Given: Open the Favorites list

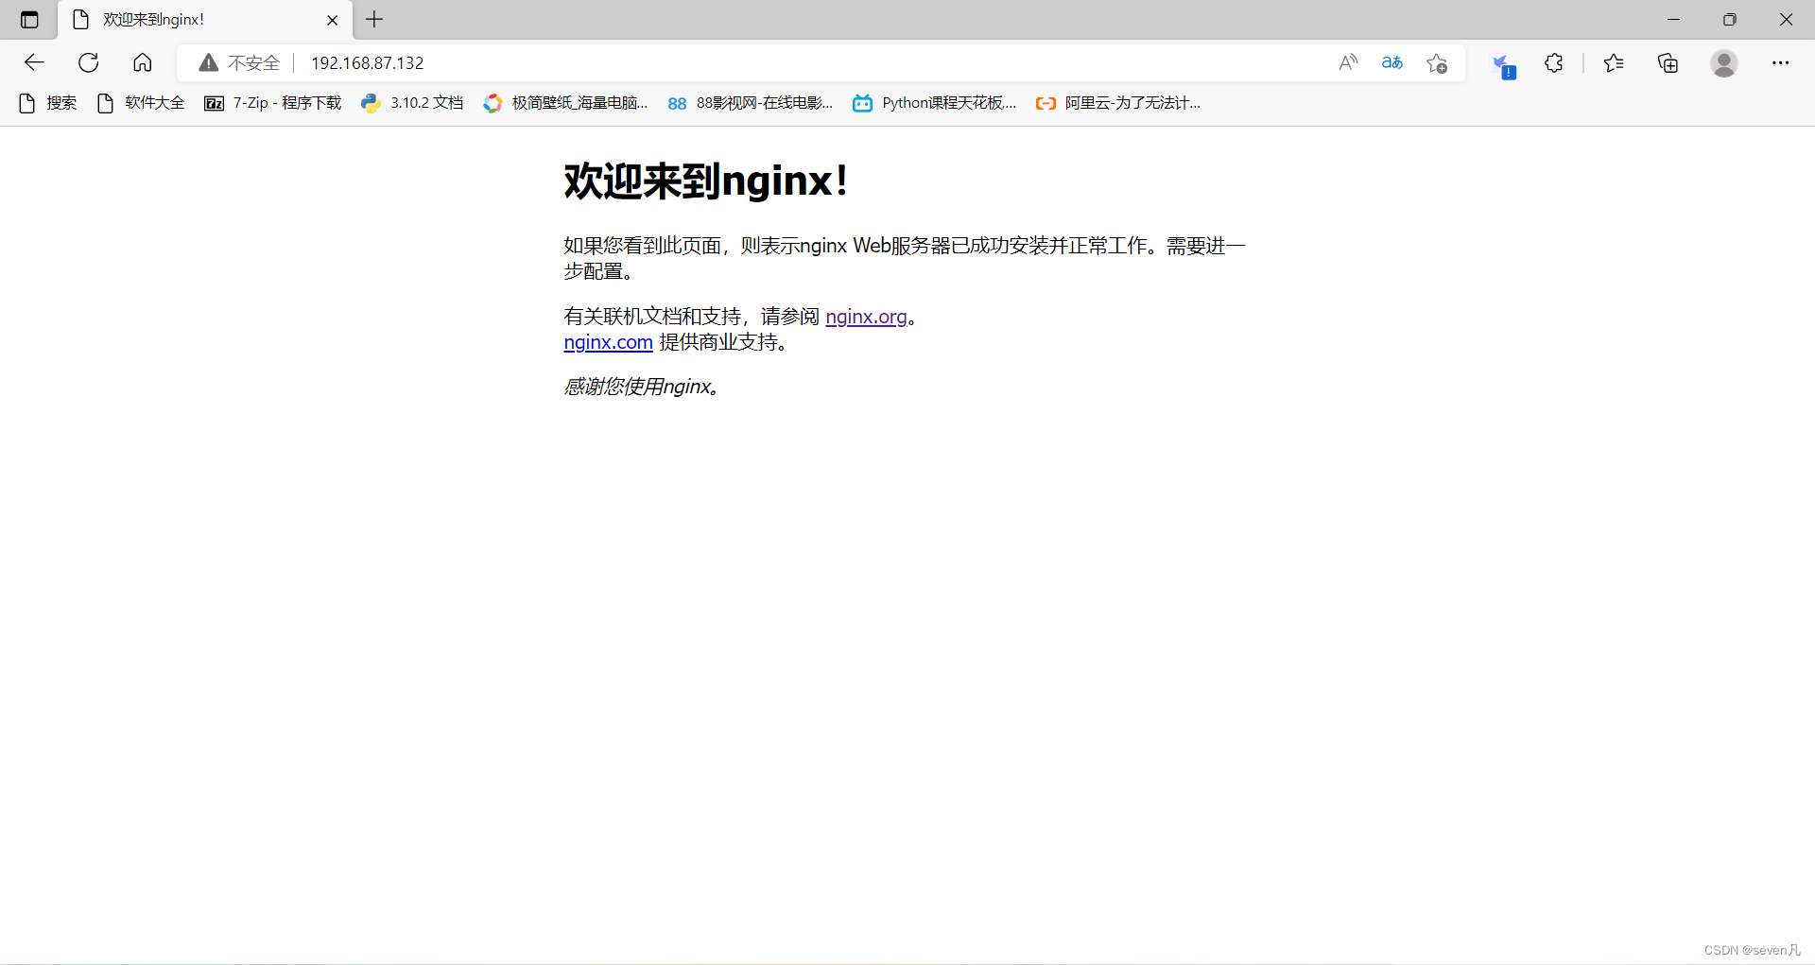Looking at the screenshot, I should click(1614, 62).
